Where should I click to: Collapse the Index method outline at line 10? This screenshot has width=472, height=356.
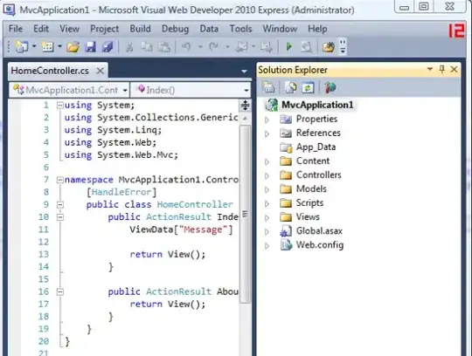pos(60,217)
